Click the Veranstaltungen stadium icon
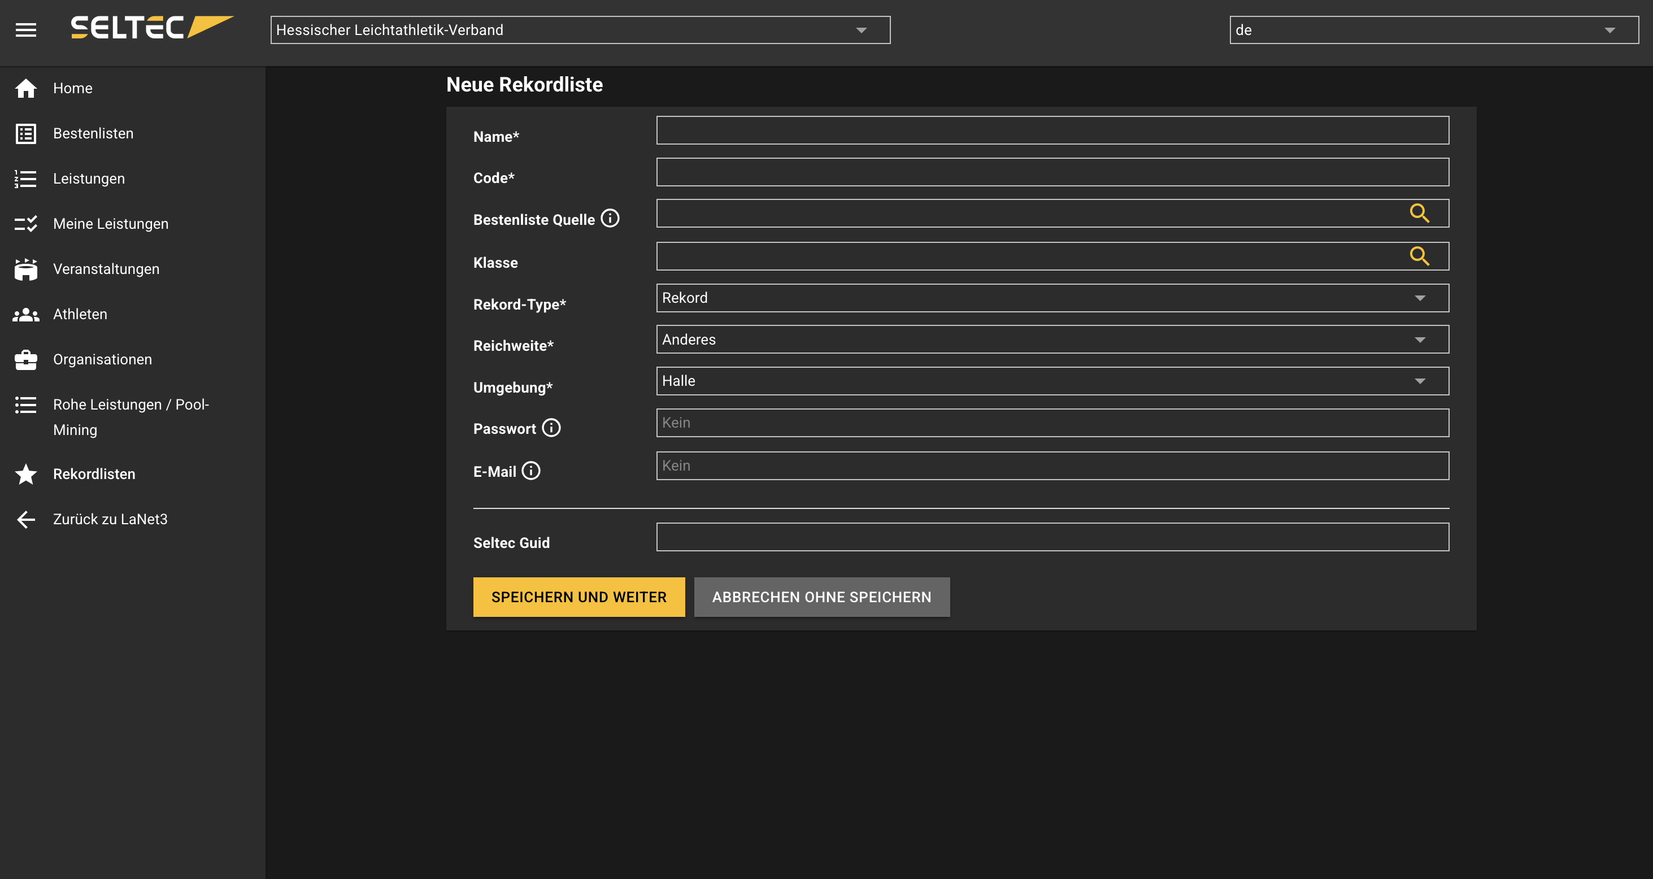1653x879 pixels. pyautogui.click(x=25, y=269)
